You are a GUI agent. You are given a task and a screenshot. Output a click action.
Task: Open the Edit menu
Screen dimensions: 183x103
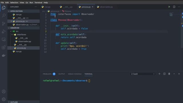point(7,3)
